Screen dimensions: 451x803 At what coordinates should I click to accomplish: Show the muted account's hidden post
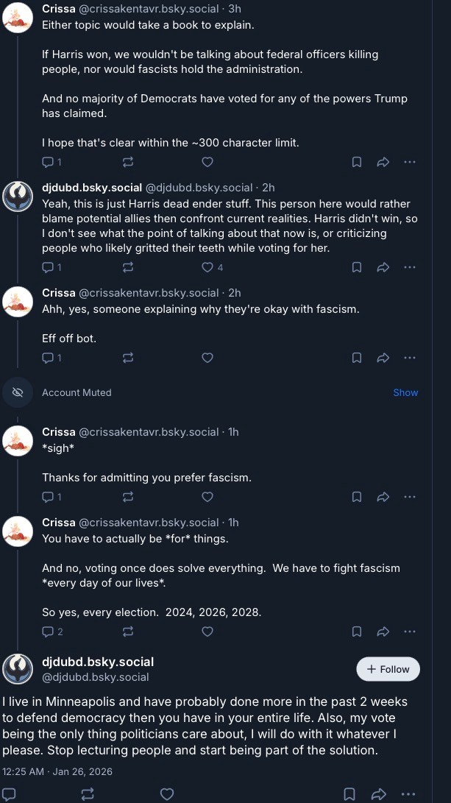[405, 392]
